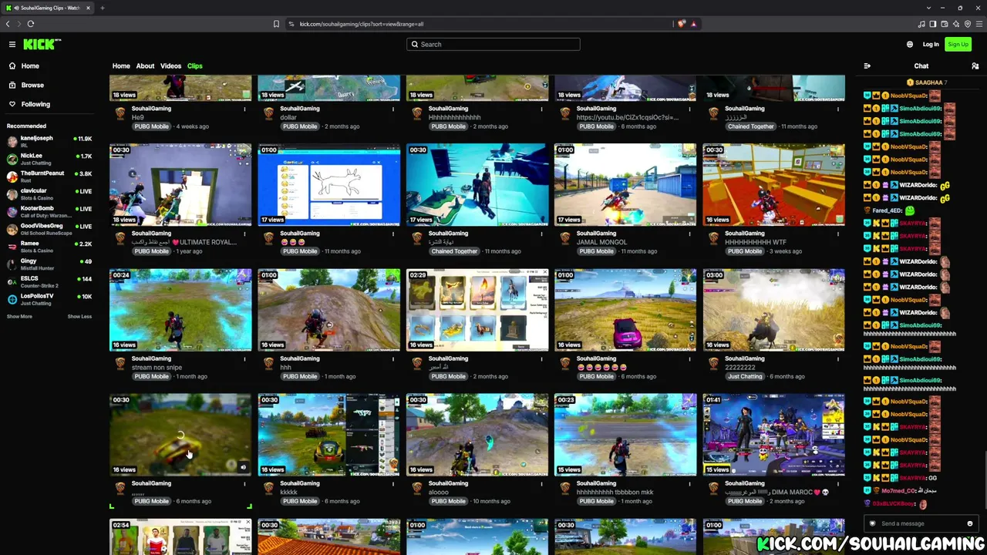
Task: Click the browser address bar URL
Action: point(362,24)
